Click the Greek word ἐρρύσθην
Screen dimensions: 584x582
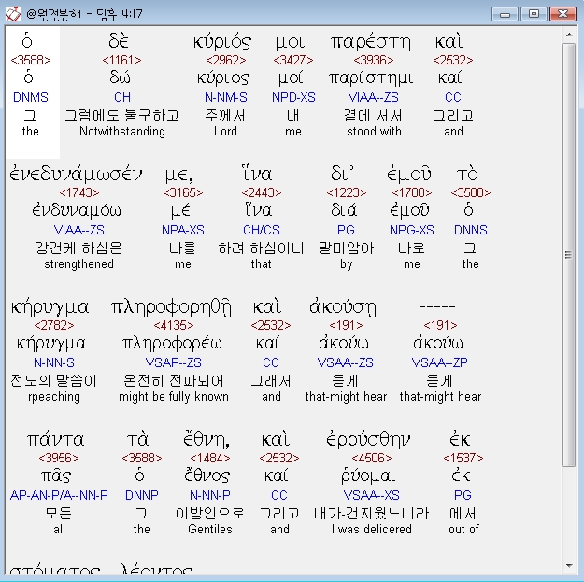tap(368, 440)
